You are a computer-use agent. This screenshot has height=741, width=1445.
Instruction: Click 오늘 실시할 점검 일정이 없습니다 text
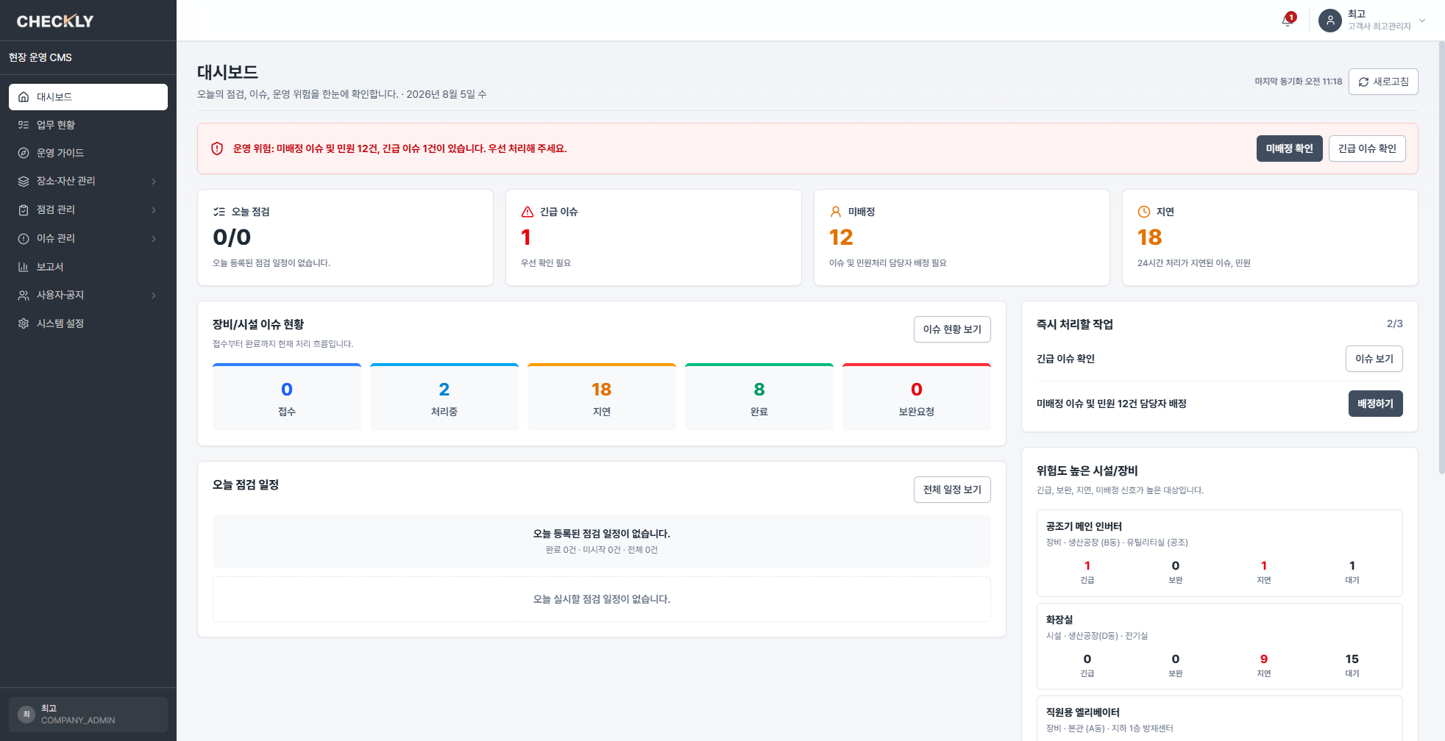point(602,599)
